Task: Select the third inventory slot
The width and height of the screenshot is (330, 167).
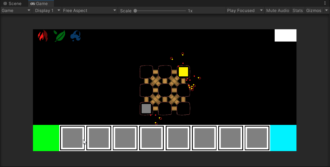Action: click(125, 138)
